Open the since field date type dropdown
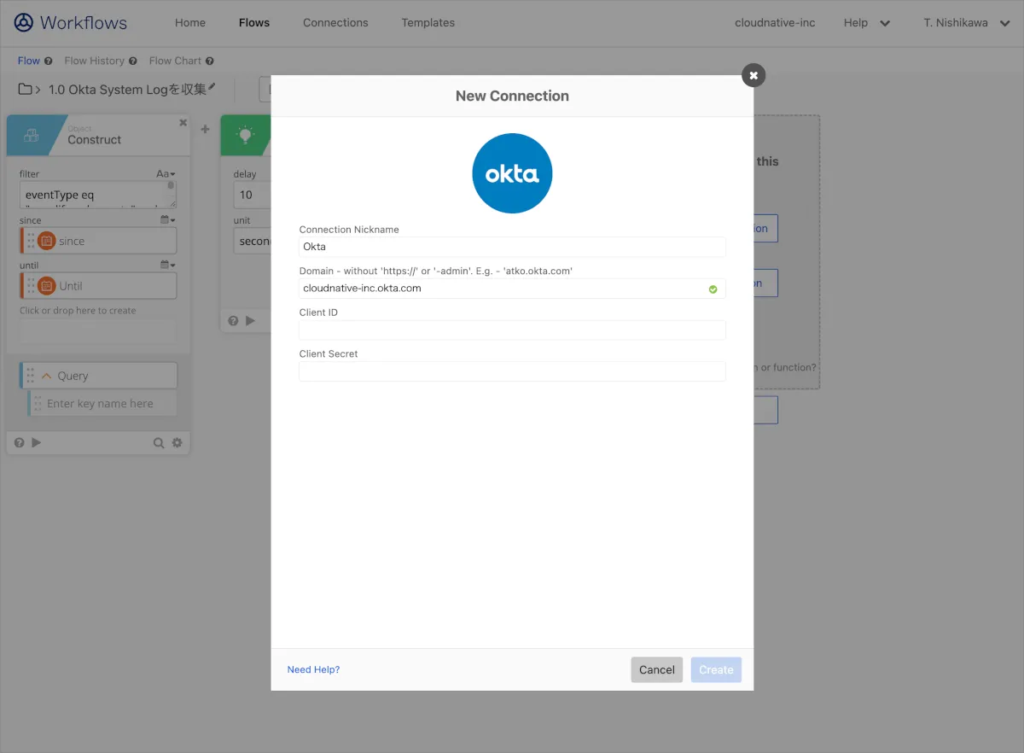This screenshot has height=753, width=1024. (167, 220)
